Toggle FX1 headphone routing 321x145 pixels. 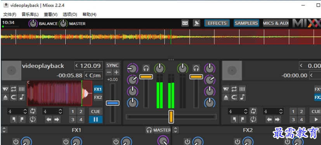(149, 130)
